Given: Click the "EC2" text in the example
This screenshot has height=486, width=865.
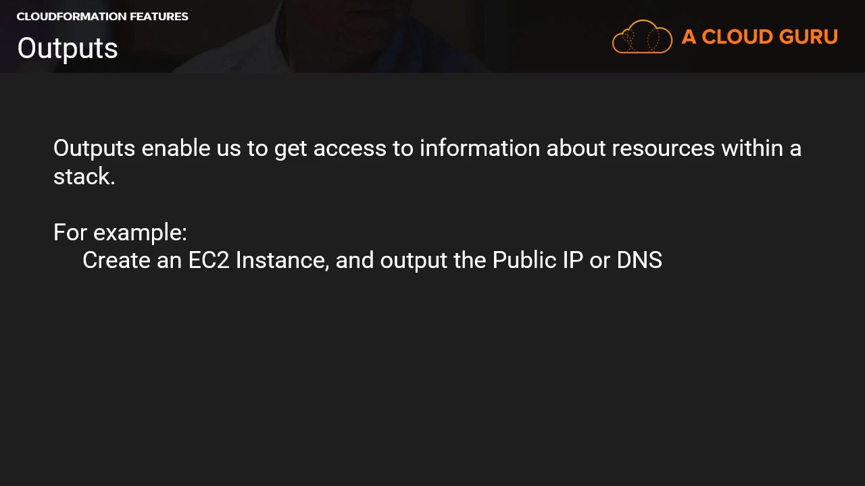Looking at the screenshot, I should pos(209,261).
